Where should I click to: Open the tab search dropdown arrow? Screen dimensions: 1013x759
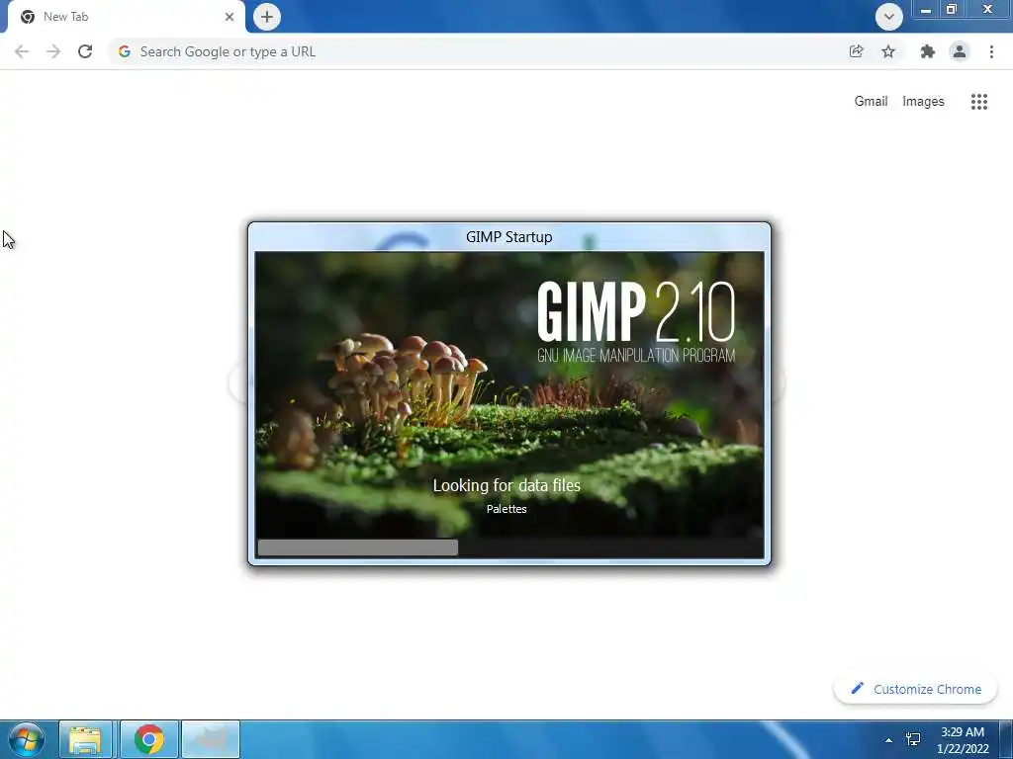889,17
